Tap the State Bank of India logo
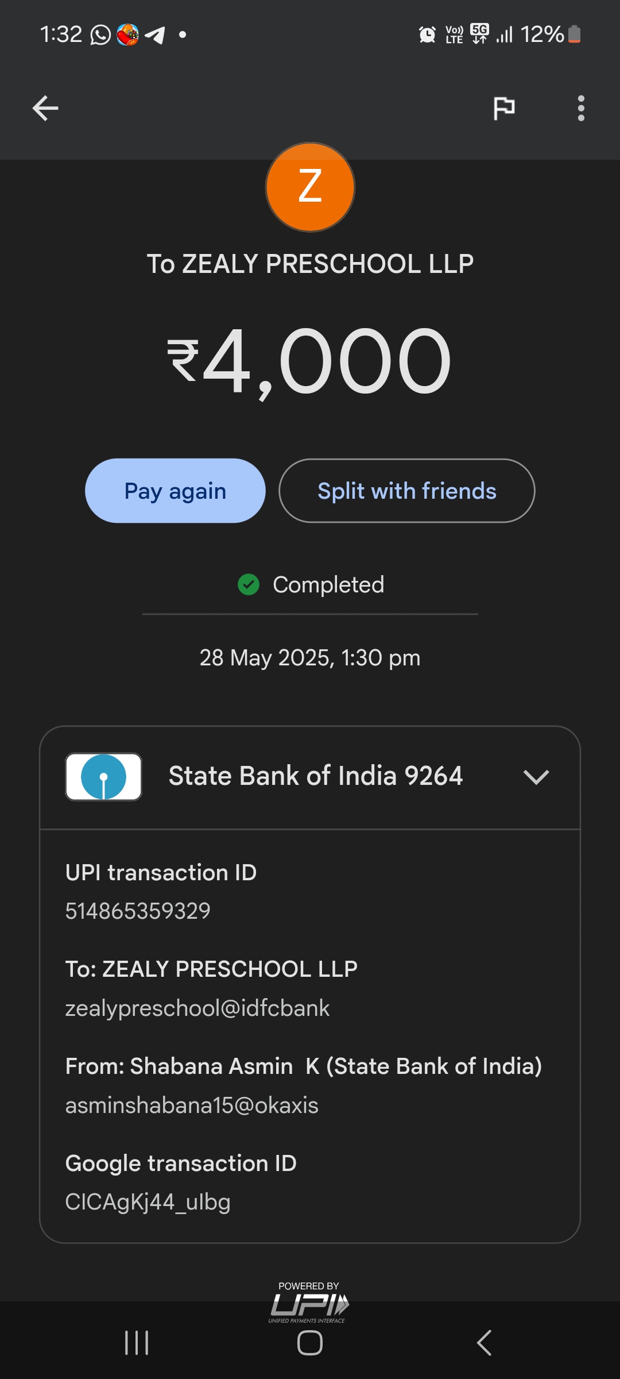Image resolution: width=620 pixels, height=1379 pixels. 103,777
